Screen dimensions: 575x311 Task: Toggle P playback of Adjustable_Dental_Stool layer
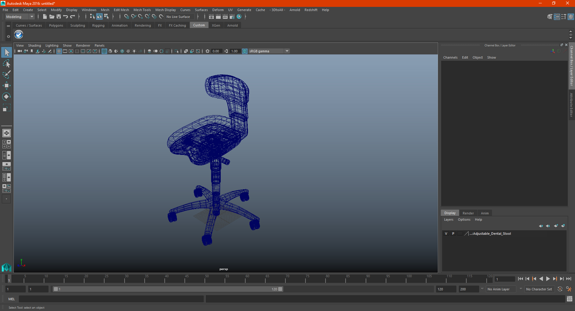click(x=453, y=234)
